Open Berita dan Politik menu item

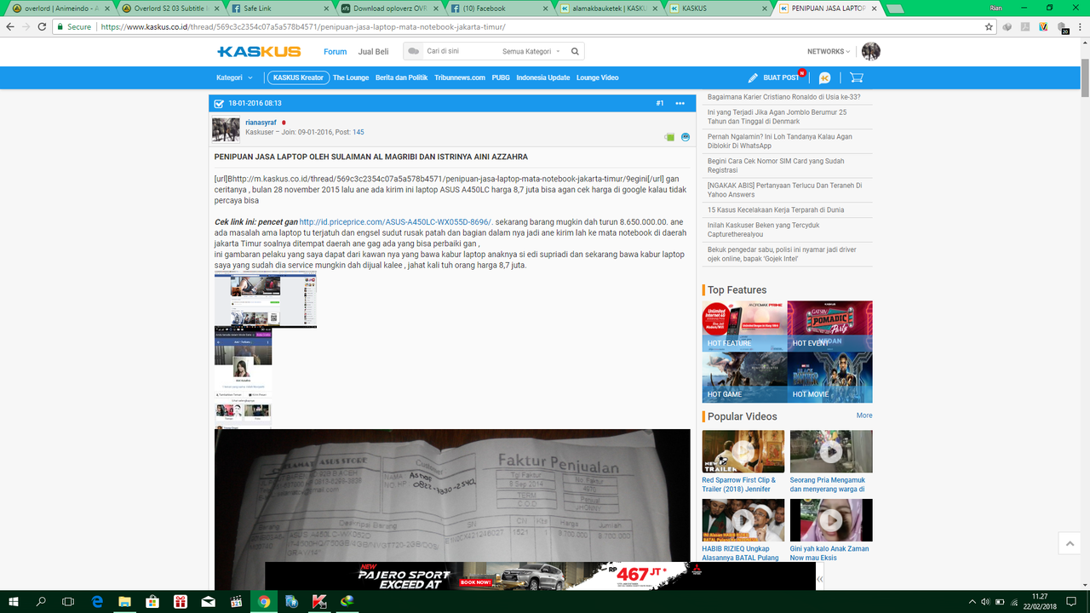point(401,77)
